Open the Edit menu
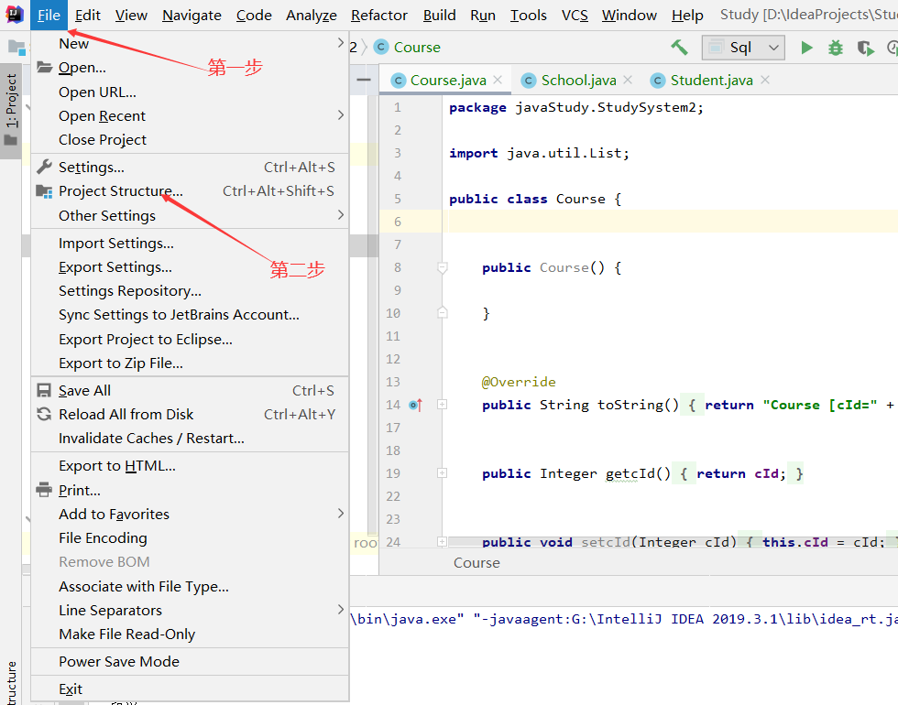This screenshot has width=898, height=705. [88, 15]
